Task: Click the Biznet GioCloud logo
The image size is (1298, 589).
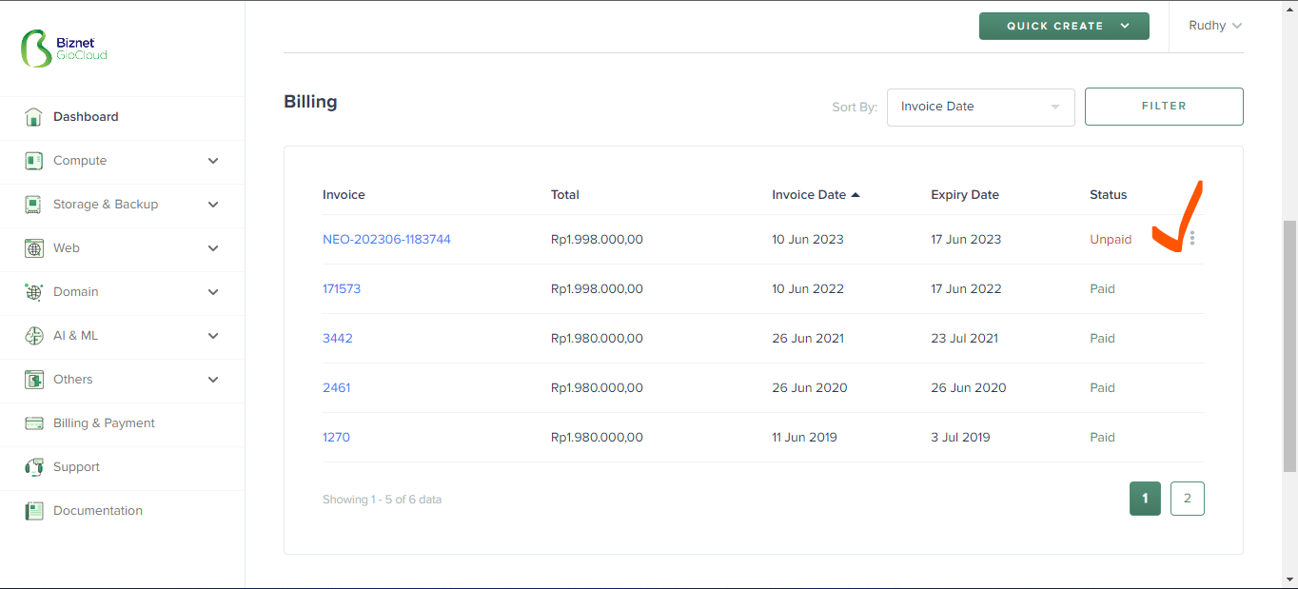Action: 65,49
